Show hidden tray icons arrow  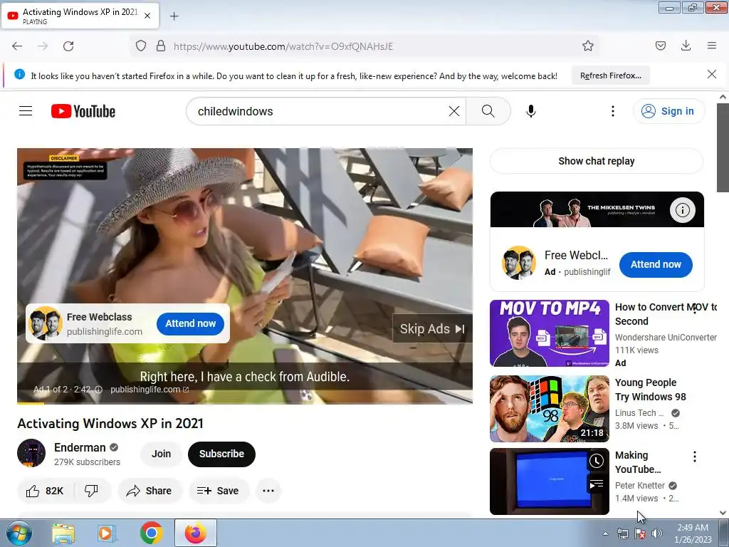(605, 534)
